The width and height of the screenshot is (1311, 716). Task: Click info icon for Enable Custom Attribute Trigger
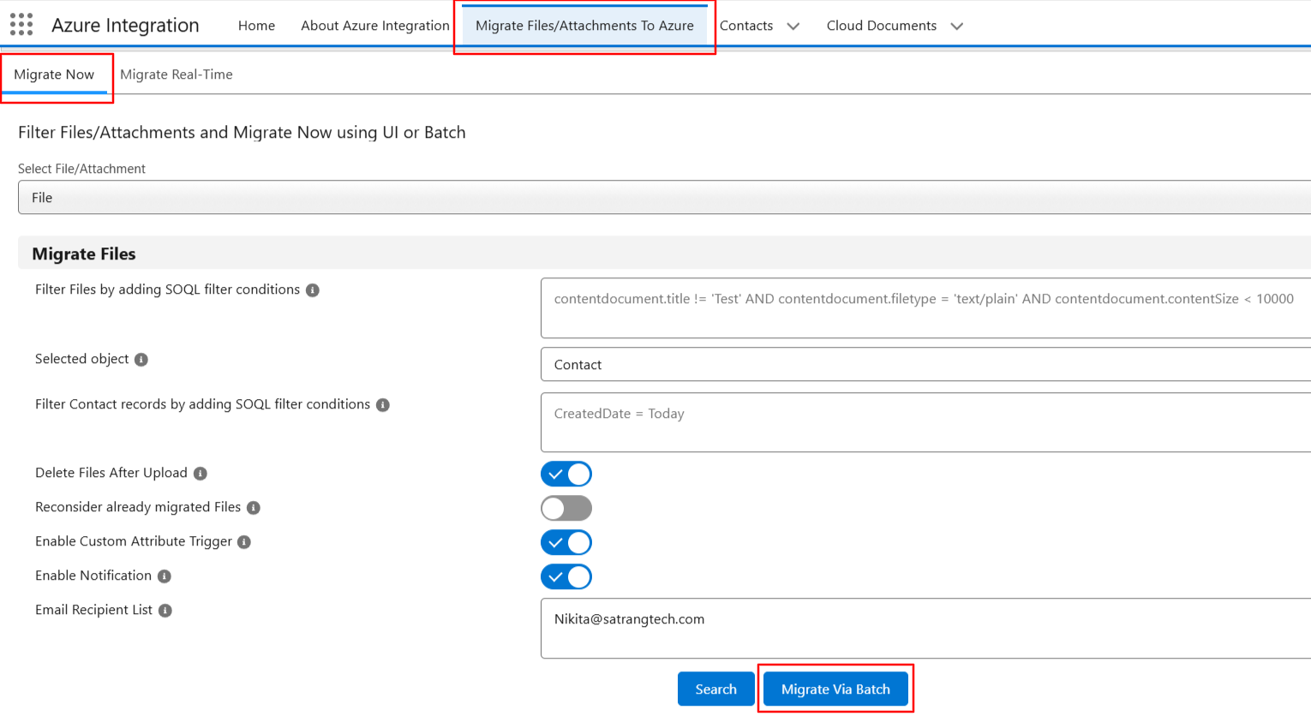click(244, 542)
